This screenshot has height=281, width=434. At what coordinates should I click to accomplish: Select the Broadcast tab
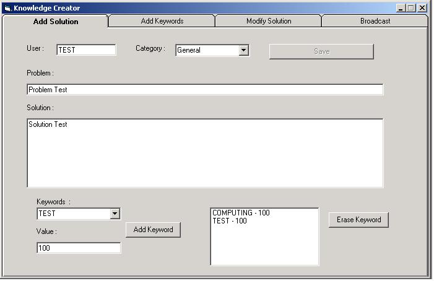(375, 21)
